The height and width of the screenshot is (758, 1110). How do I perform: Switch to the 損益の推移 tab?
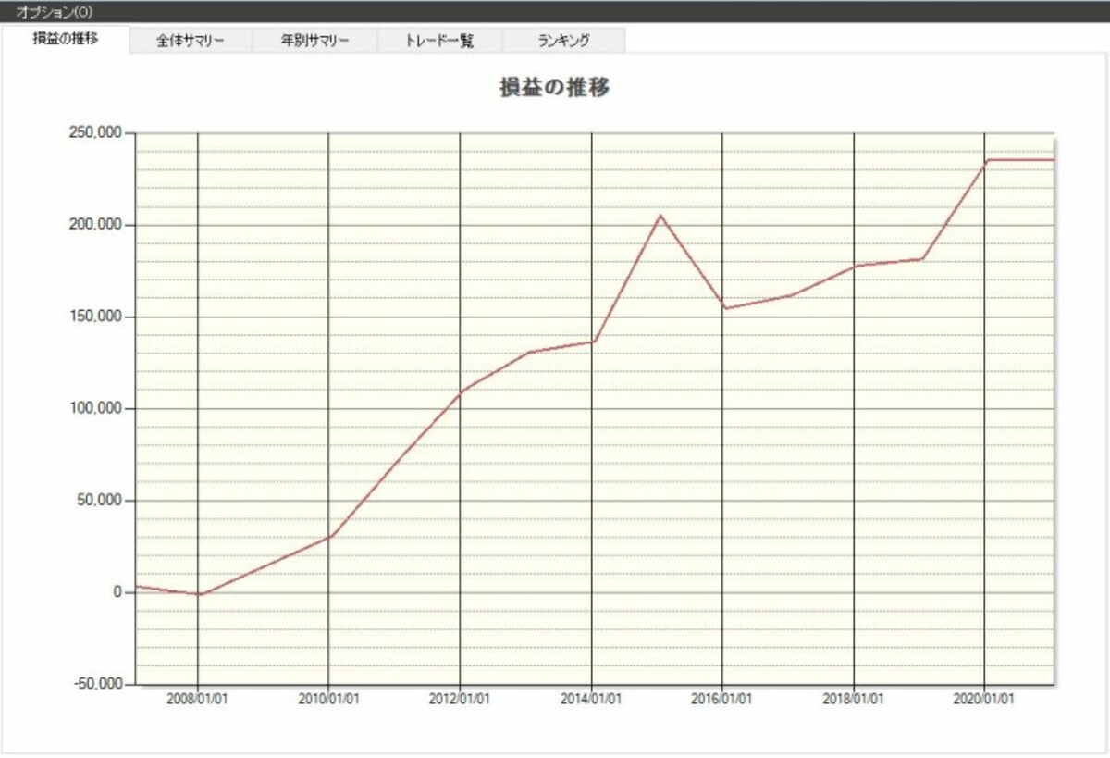(66, 39)
